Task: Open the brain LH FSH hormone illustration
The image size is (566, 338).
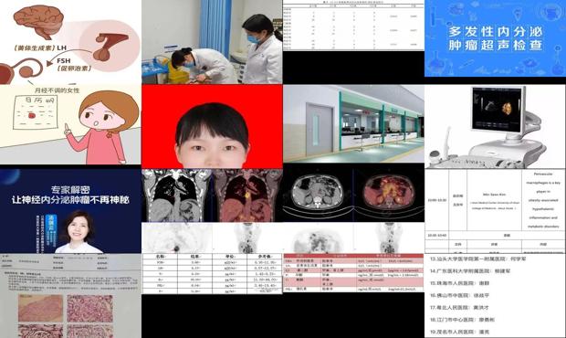Action: point(70,42)
